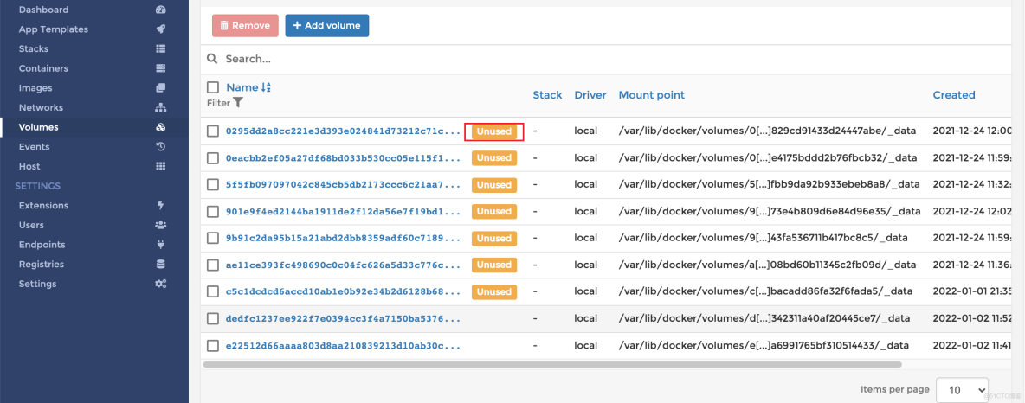Click the Name sort order icon
This screenshot has width=1025, height=403.
click(x=266, y=87)
